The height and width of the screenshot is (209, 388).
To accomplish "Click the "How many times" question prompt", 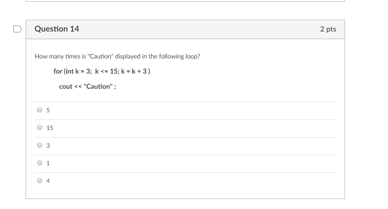I will tap(117, 56).
